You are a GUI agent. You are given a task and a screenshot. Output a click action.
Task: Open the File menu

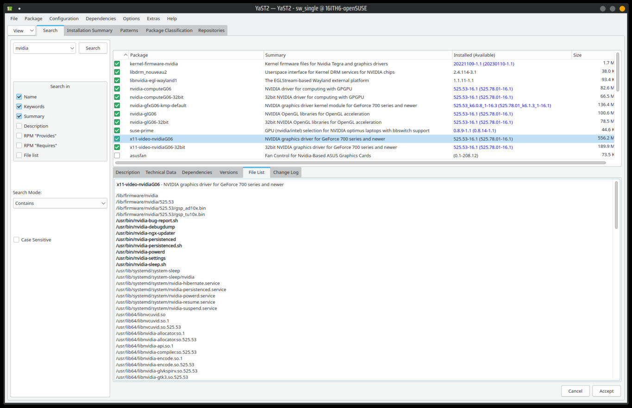coord(14,19)
